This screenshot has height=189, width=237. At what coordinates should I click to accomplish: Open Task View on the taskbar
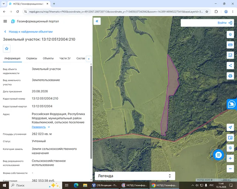67,185
